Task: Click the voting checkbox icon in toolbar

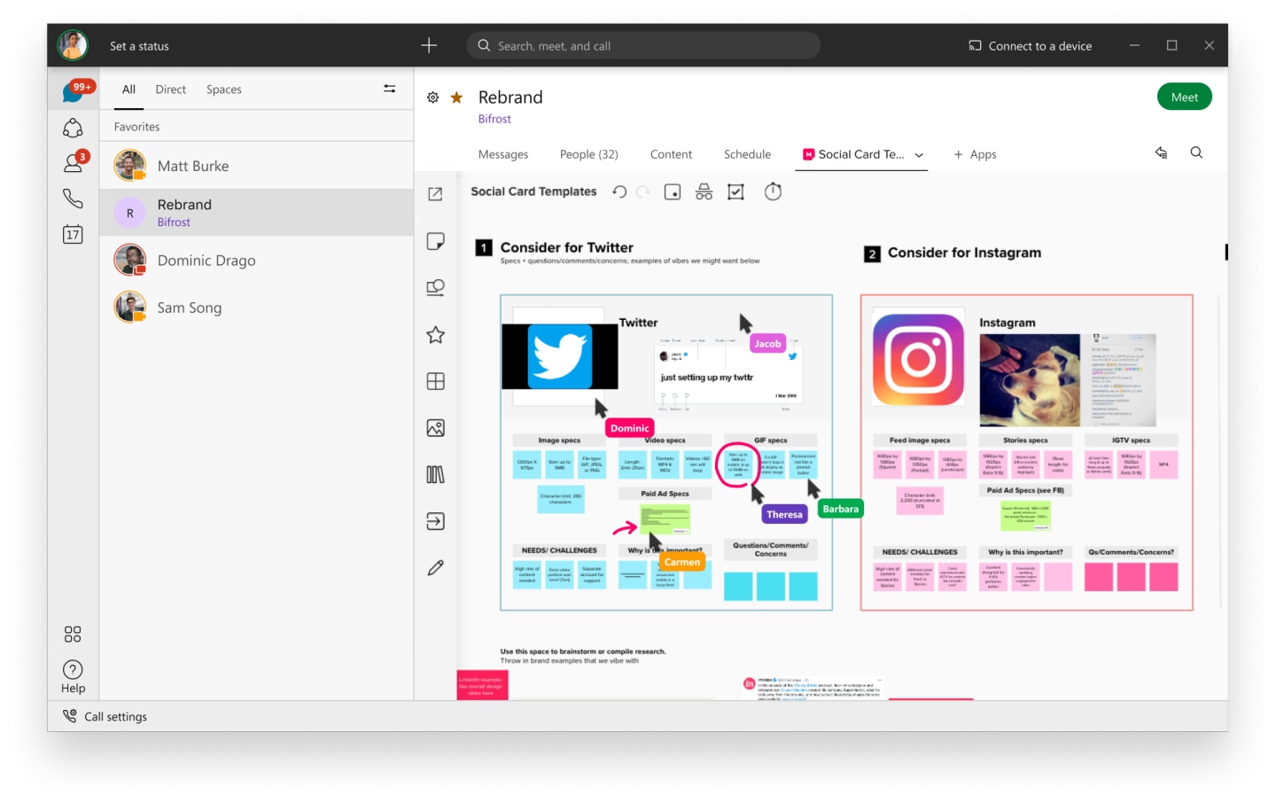Action: click(x=735, y=191)
